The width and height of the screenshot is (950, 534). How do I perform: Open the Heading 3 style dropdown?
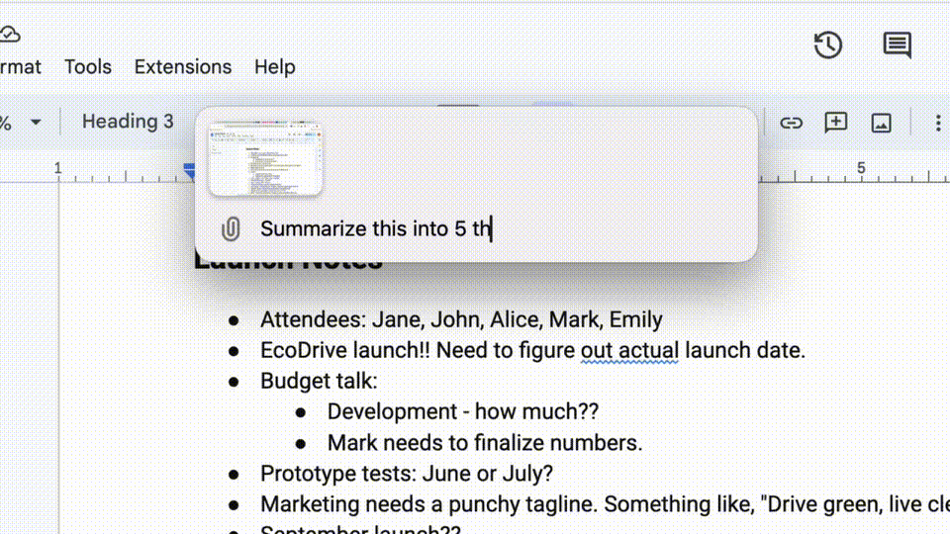[128, 122]
